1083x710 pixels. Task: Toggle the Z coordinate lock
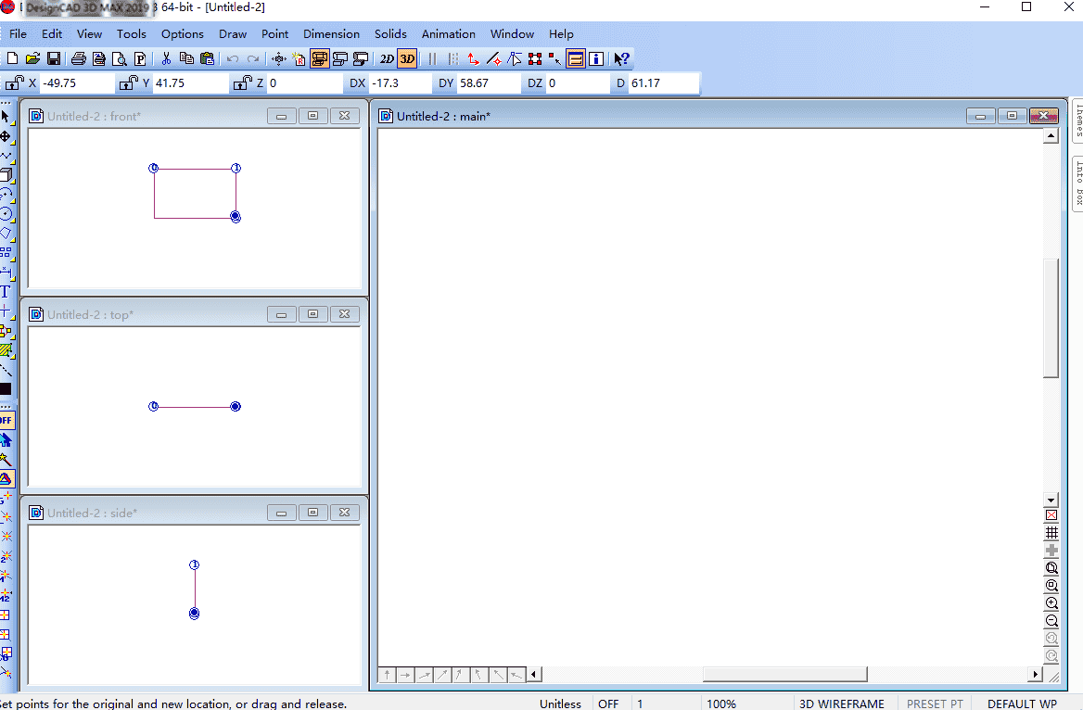click(243, 83)
